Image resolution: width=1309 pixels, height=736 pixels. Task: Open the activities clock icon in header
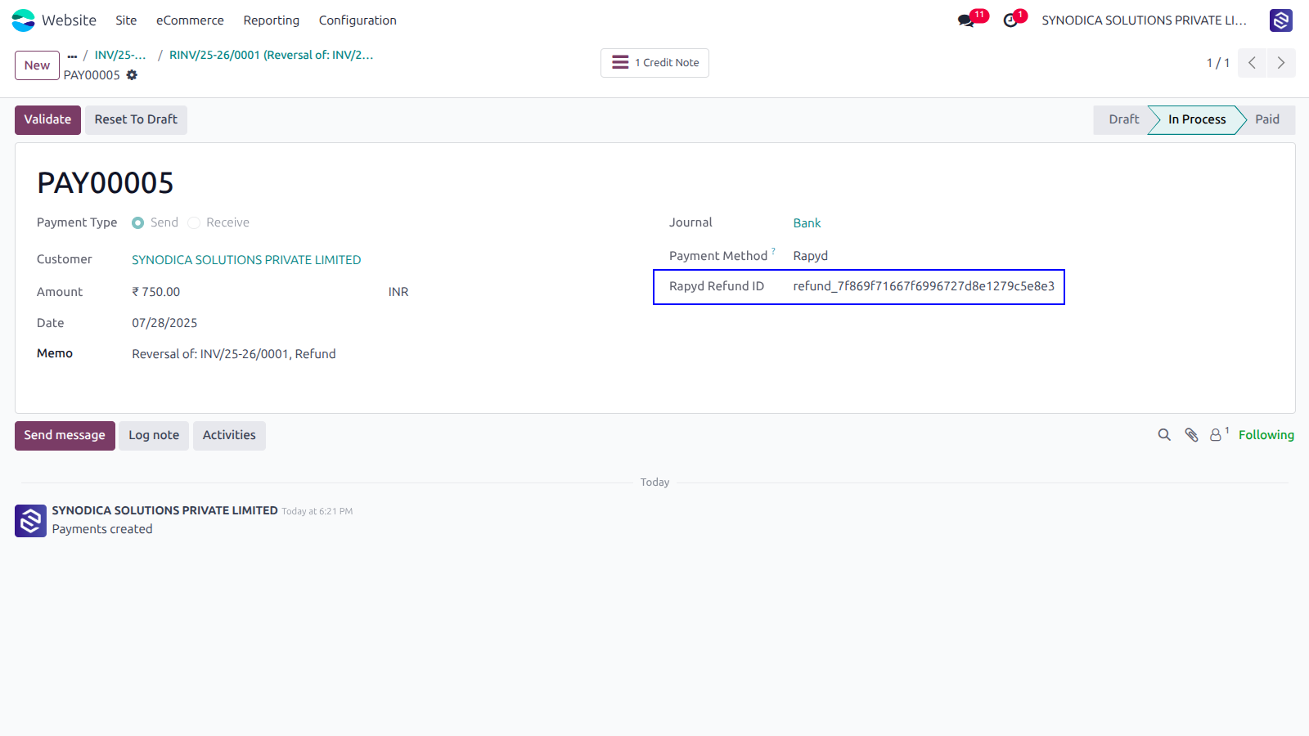click(1011, 20)
